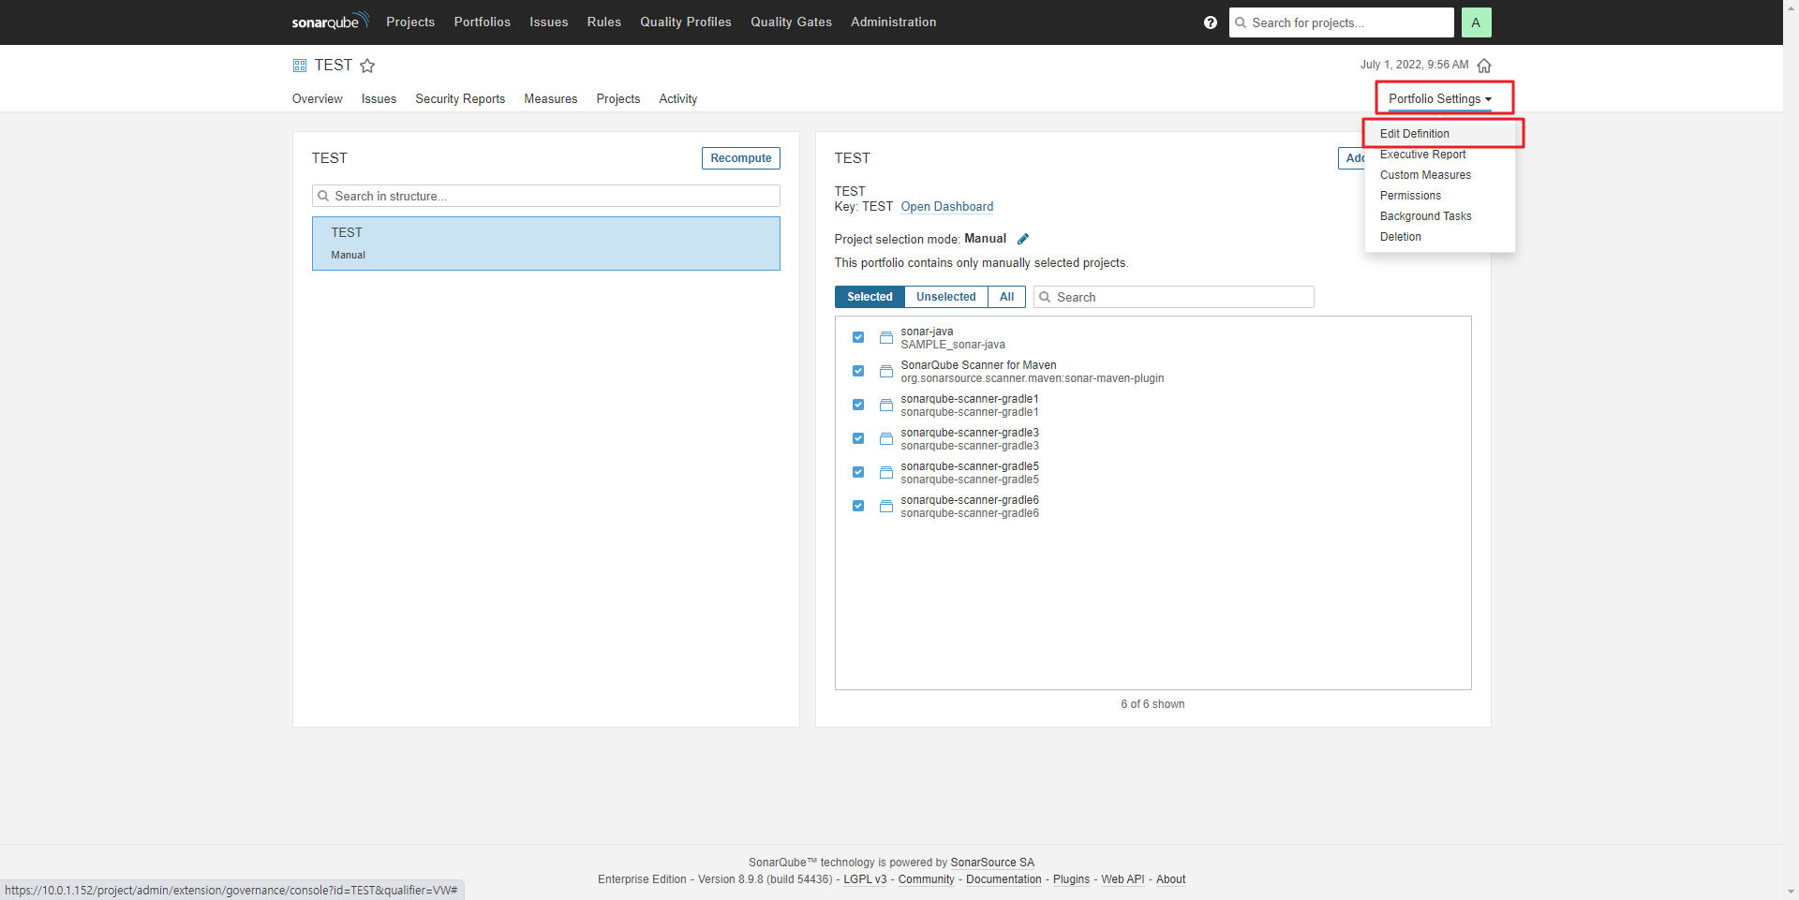1799x900 pixels.
Task: Click the sonarqube-scanner-gradle6 project icon
Action: click(886, 507)
